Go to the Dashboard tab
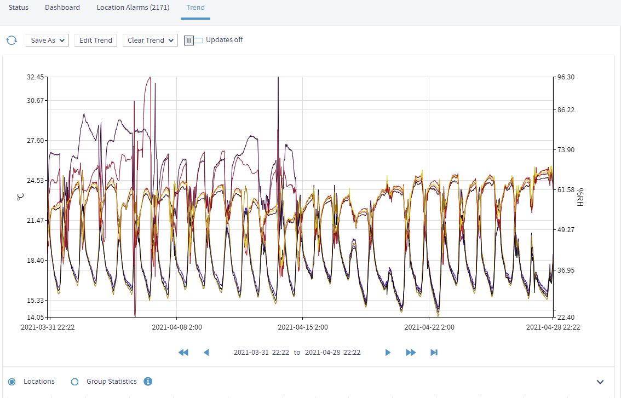The image size is (621, 398). click(x=62, y=8)
